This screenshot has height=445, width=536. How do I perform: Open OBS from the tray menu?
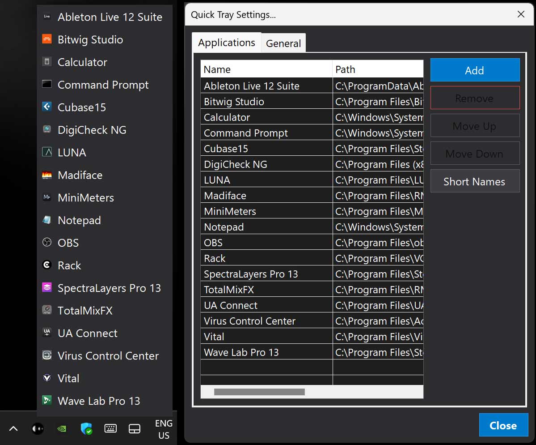click(105, 242)
